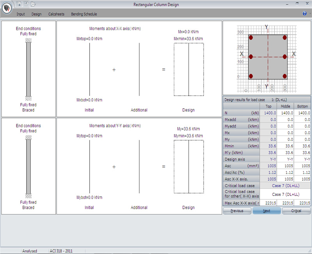Image resolution: width=312 pixels, height=254 pixels.
Task: Open the Input menu
Action: (x=21, y=14)
